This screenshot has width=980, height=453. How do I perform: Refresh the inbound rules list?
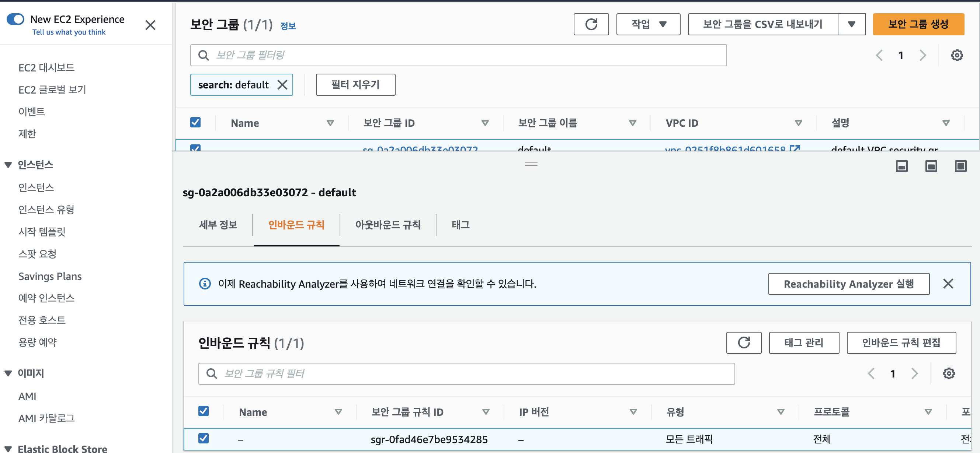[x=743, y=343]
